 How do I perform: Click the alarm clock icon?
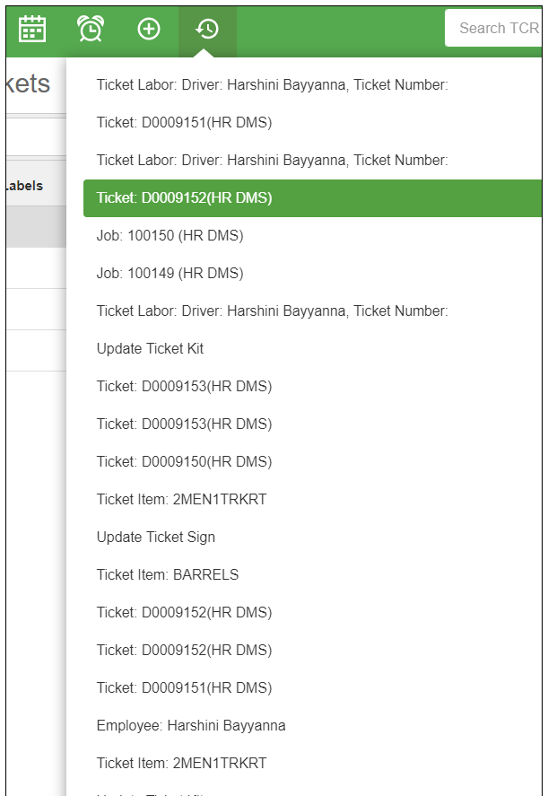[x=90, y=29]
